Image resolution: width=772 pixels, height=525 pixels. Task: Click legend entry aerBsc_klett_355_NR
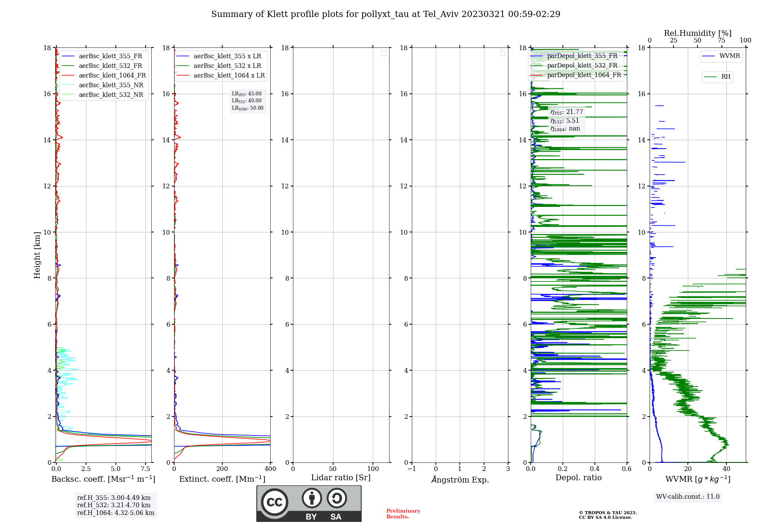tap(103, 85)
